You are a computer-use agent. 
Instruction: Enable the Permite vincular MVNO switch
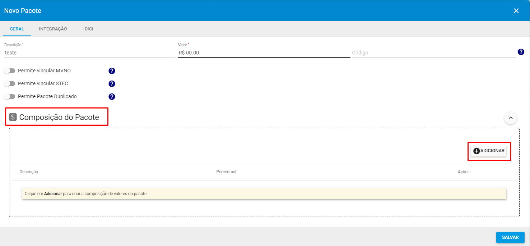[10, 71]
